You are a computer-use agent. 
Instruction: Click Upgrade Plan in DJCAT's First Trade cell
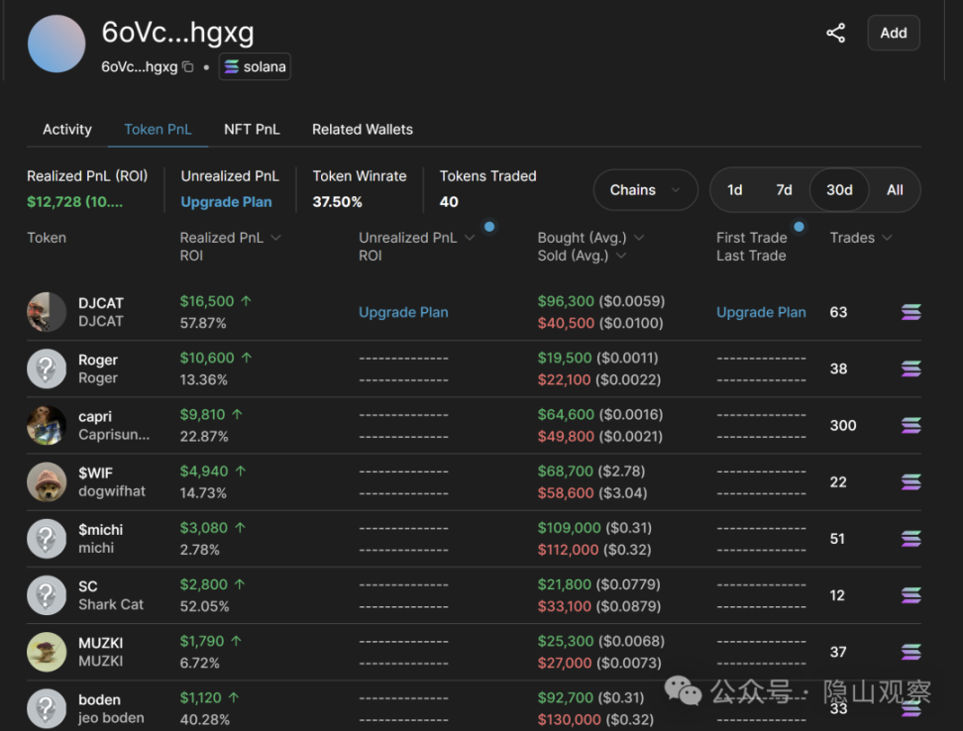(x=761, y=312)
